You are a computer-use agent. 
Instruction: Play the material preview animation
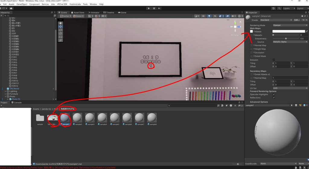292,105
